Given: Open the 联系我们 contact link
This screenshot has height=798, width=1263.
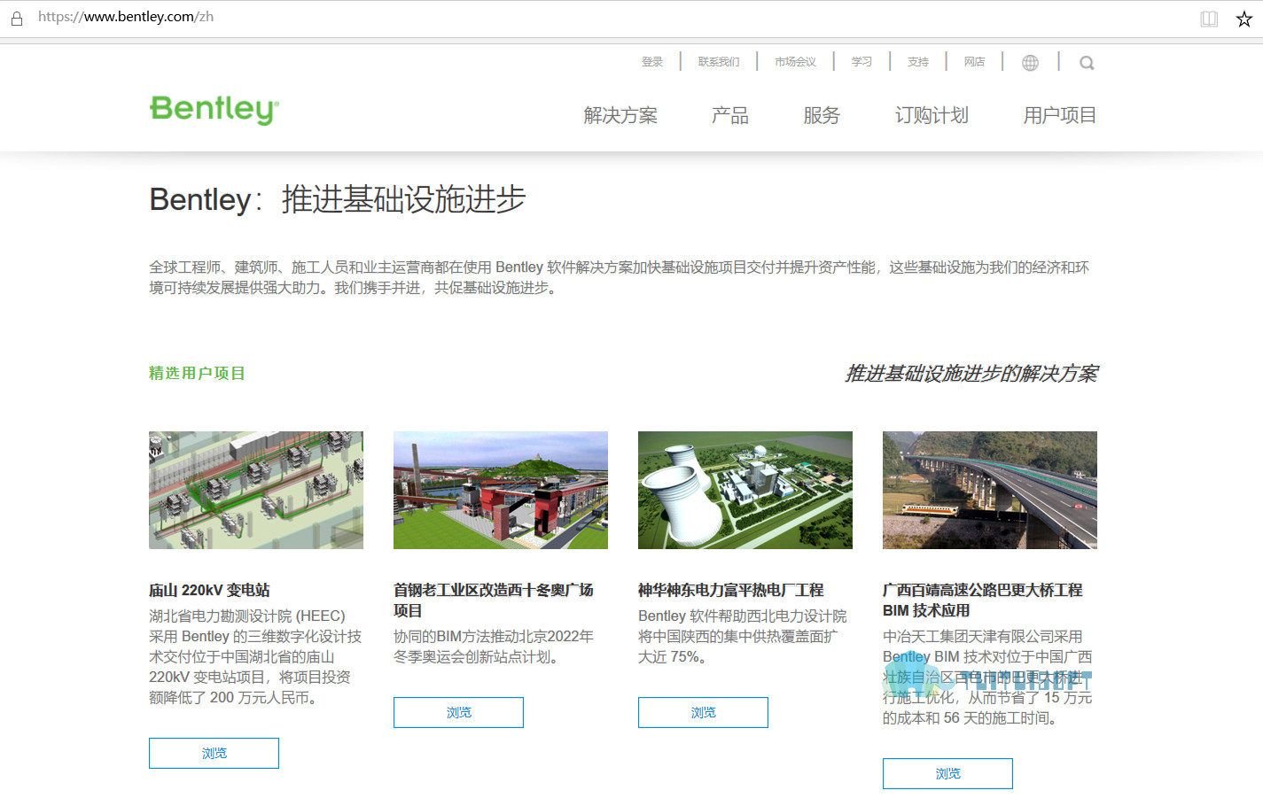Looking at the screenshot, I should point(719,62).
